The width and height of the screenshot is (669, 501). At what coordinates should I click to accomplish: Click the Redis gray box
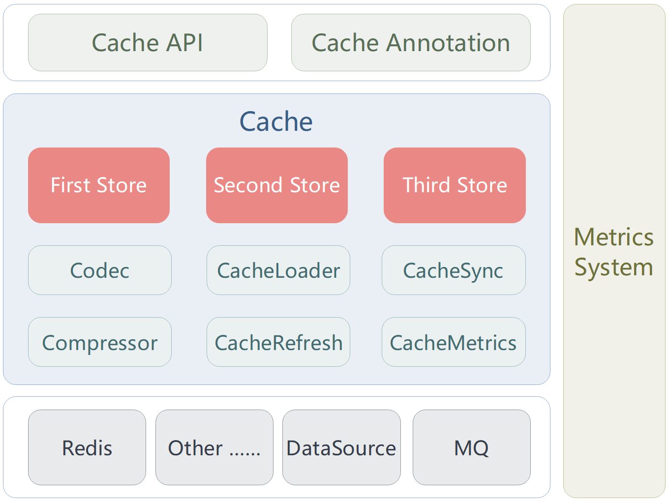coord(87,447)
